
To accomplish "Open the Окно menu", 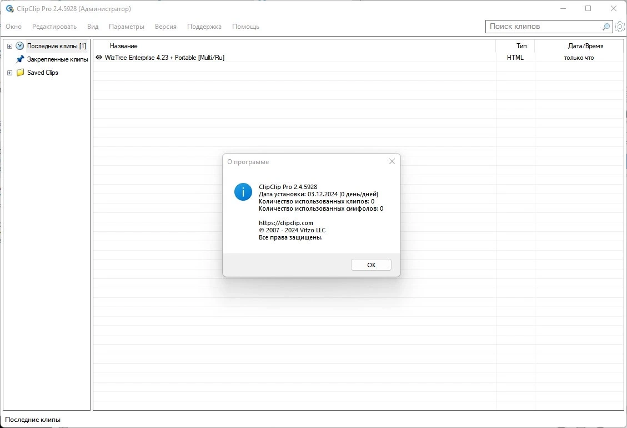I will (x=13, y=27).
